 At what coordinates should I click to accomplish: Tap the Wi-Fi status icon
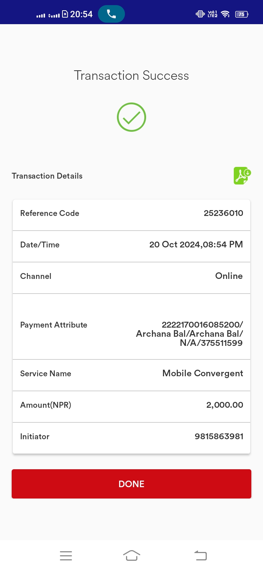(225, 14)
